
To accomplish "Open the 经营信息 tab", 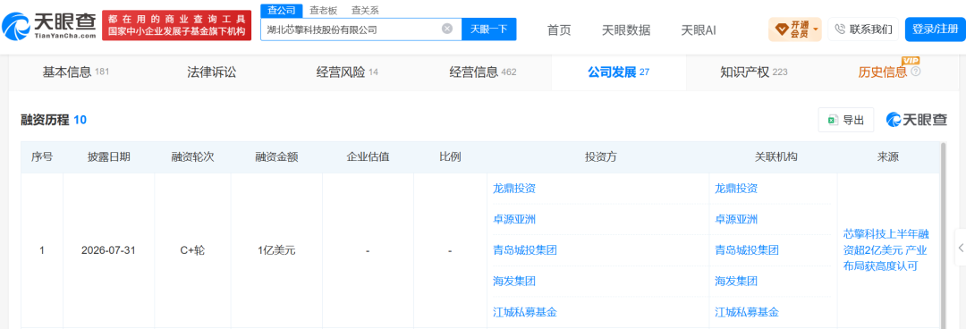I will pos(482,72).
